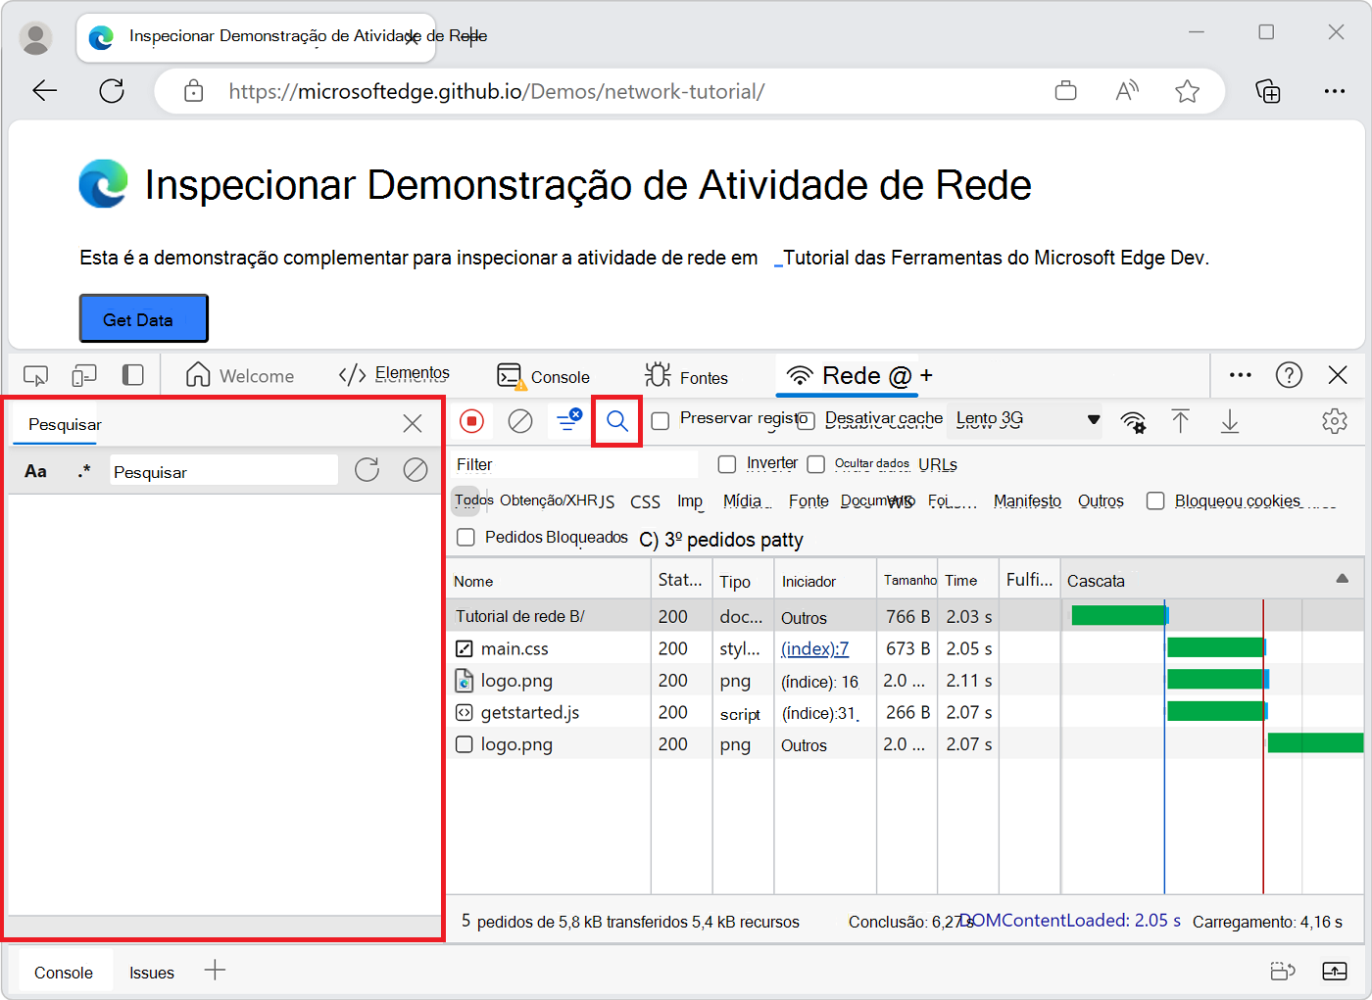Open the network search magnifier
1372x1000 pixels.
(617, 422)
